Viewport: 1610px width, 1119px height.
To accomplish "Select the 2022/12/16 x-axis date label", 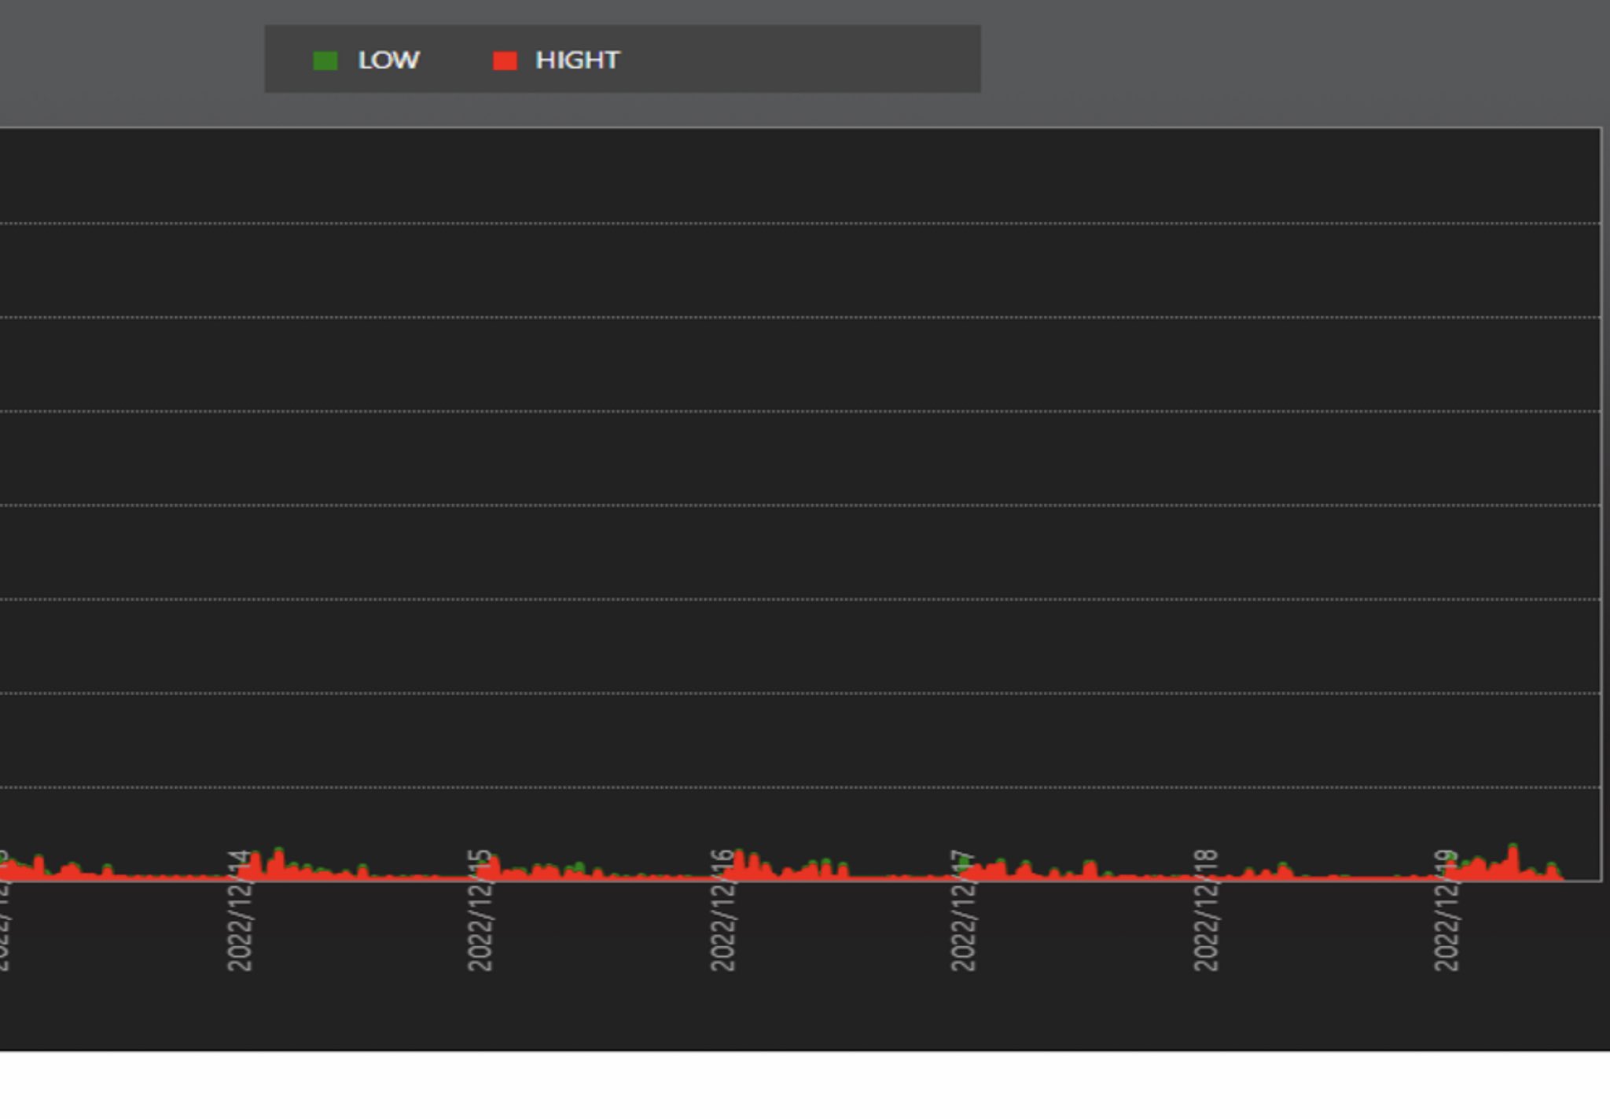I will pos(722,911).
